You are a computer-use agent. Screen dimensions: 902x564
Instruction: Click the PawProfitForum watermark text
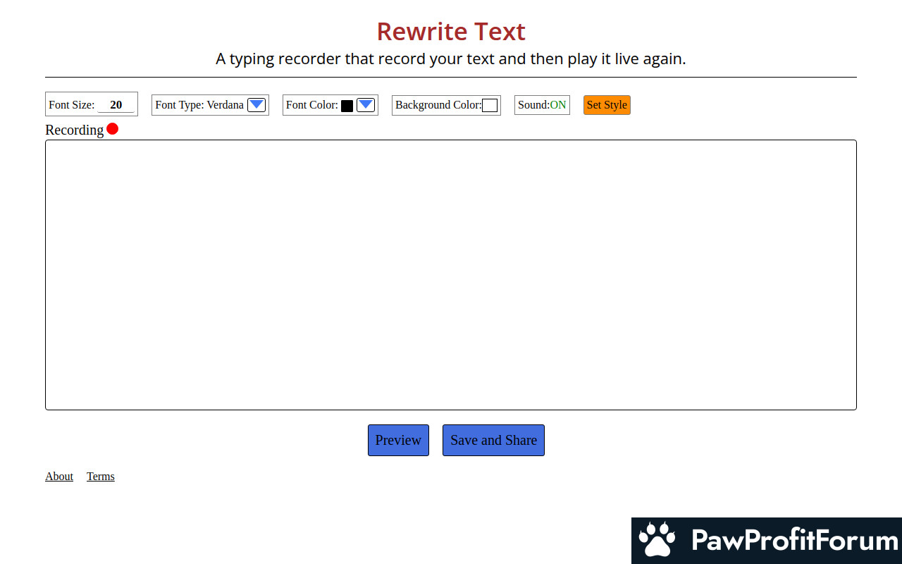[794, 541]
